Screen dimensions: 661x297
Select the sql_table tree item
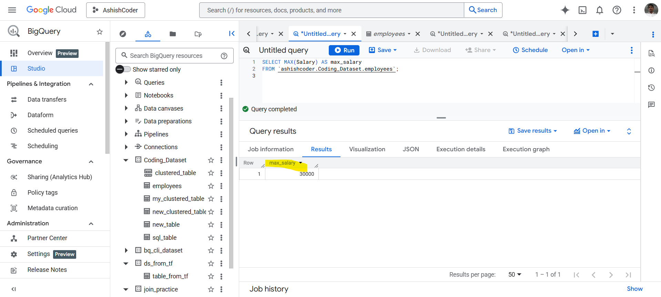tap(164, 238)
